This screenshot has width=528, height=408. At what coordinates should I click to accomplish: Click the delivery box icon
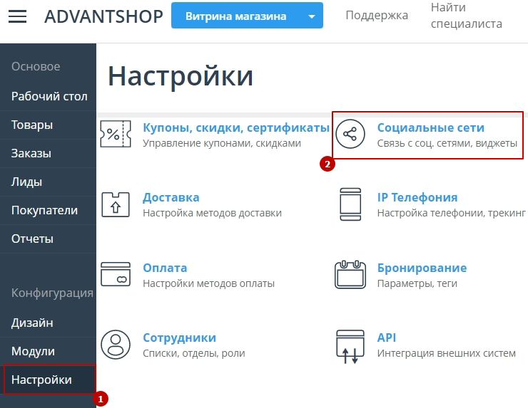tap(115, 204)
